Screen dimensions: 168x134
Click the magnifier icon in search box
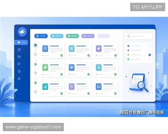(x=129, y=36)
